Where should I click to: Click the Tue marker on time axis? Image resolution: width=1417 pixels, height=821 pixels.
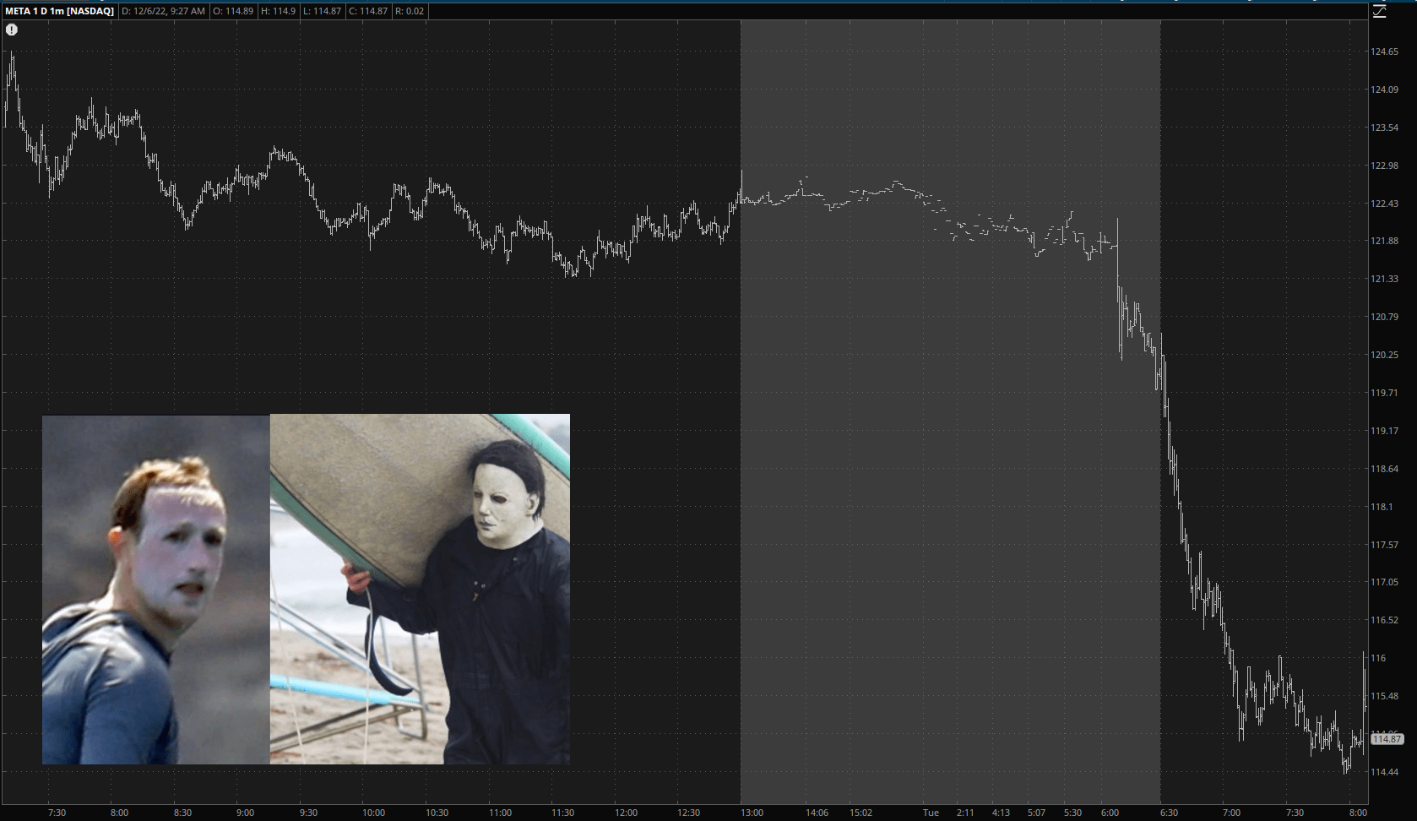(931, 813)
